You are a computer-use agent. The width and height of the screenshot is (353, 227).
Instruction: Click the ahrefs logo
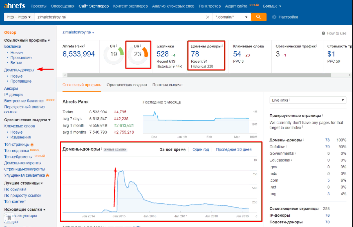click(15, 6)
